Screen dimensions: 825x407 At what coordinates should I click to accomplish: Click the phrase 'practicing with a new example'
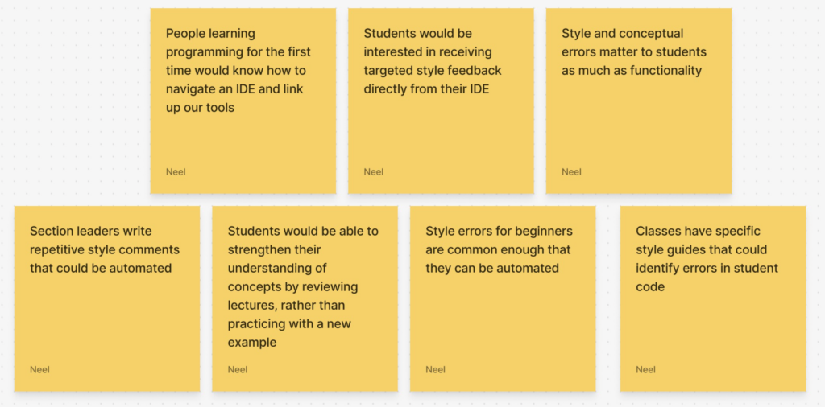pos(289,333)
